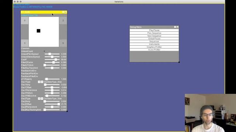
Task: Adjust the FilterKeyTrackAmt slider
Action: click(52, 68)
